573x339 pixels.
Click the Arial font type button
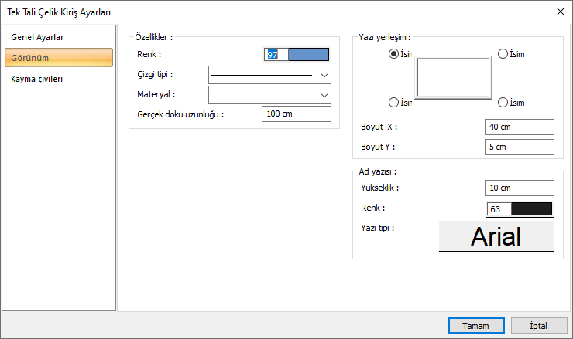click(x=496, y=236)
